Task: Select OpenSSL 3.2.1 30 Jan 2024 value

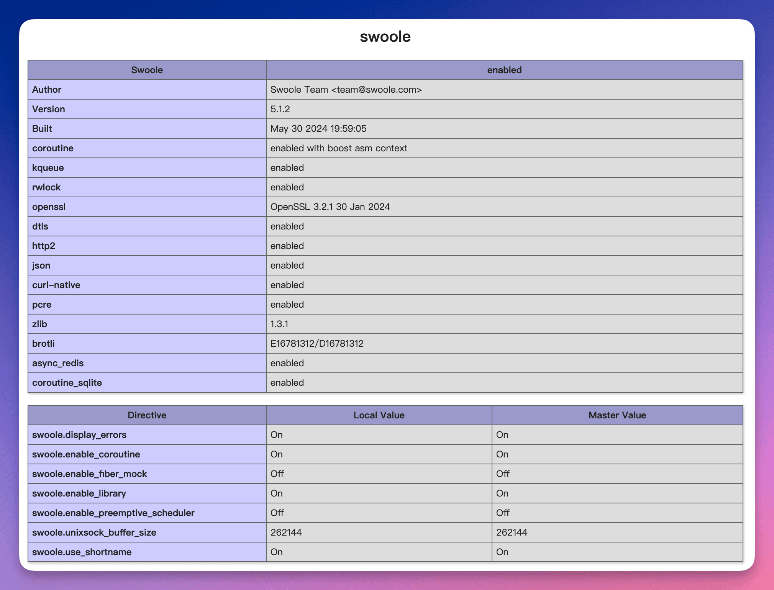Action: point(330,207)
